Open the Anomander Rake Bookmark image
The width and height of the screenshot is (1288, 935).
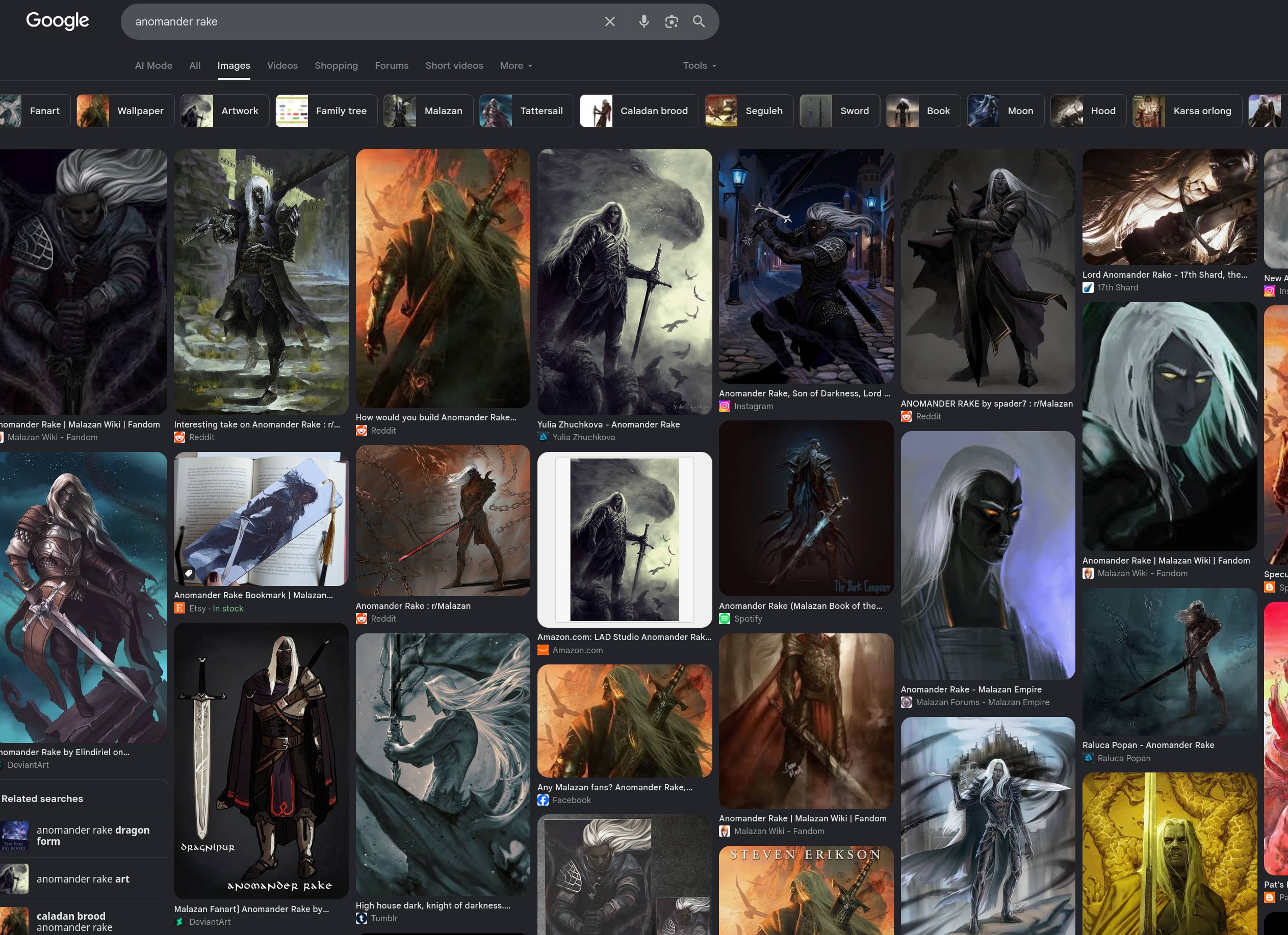[261, 519]
